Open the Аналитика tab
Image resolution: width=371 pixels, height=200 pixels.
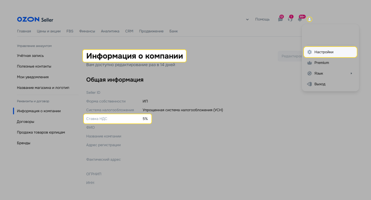point(110,31)
